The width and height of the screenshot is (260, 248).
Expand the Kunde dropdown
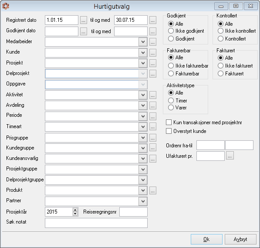pos(143,53)
